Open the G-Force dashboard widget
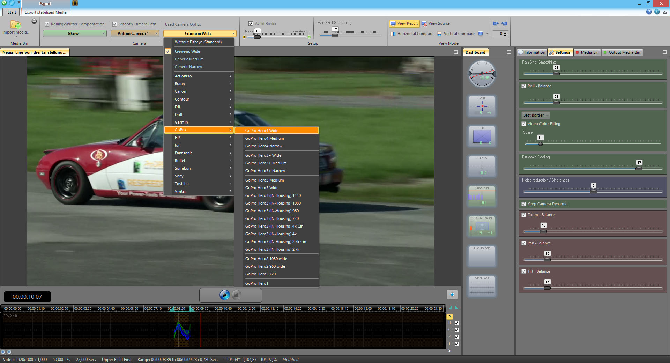This screenshot has width=670, height=363. 482,166
